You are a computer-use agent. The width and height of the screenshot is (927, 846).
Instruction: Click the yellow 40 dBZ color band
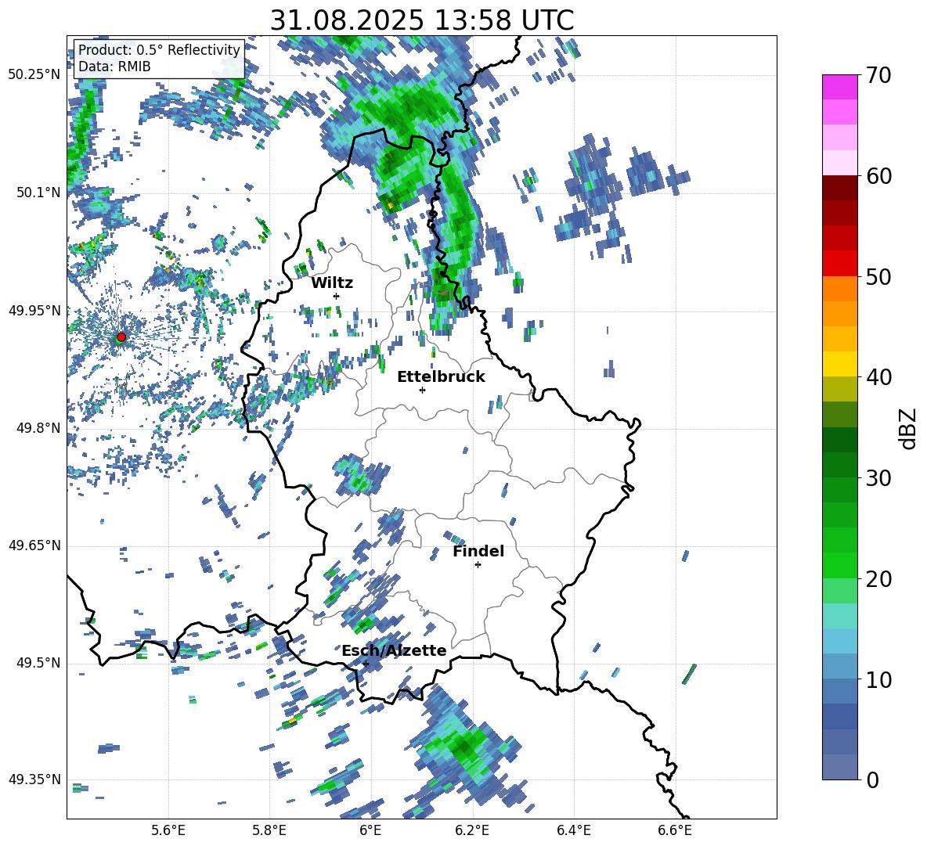(840, 364)
